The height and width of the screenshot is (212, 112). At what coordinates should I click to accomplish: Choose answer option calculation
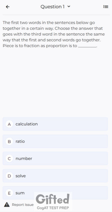click(55, 124)
